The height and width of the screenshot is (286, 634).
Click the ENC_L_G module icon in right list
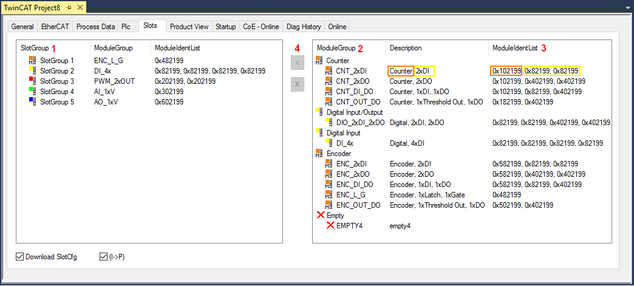[x=329, y=194]
